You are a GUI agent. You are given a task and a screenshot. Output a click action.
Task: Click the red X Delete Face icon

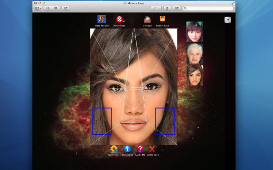(152, 149)
